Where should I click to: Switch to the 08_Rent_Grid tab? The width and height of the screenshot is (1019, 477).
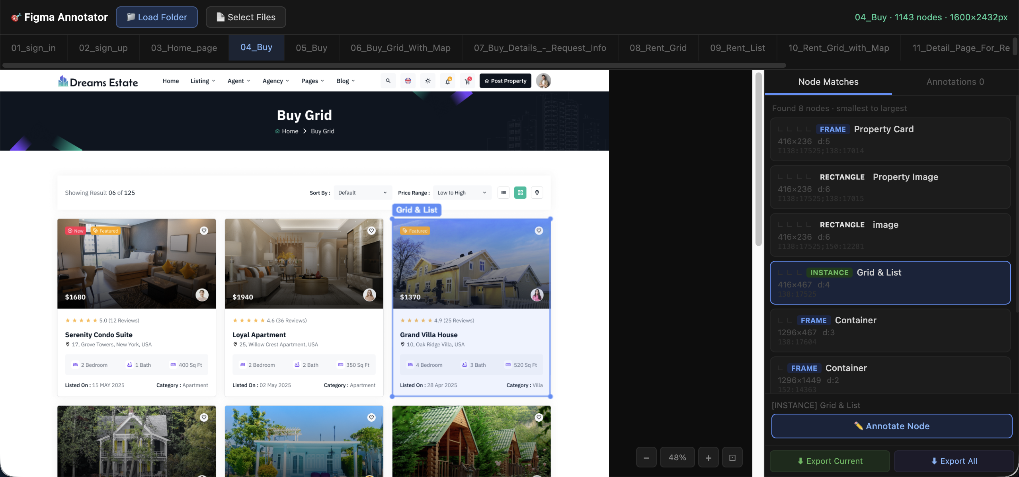pos(658,48)
